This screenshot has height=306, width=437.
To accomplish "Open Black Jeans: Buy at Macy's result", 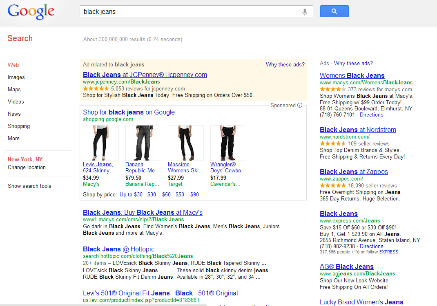I will coord(143,212).
